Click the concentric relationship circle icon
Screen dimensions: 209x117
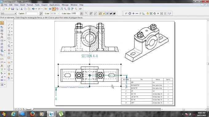pyautogui.click(x=130, y=13)
